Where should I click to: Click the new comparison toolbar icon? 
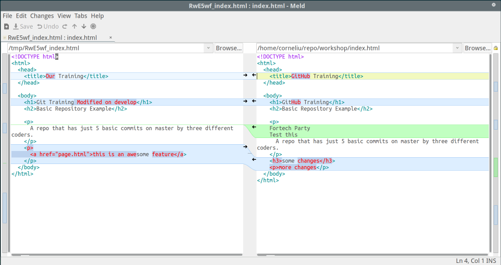6,27
